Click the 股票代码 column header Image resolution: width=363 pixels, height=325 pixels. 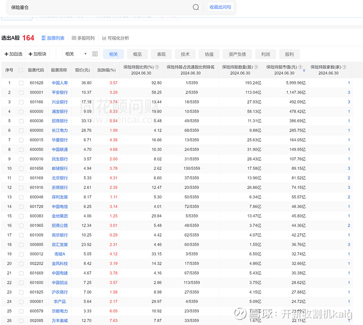click(x=36, y=70)
